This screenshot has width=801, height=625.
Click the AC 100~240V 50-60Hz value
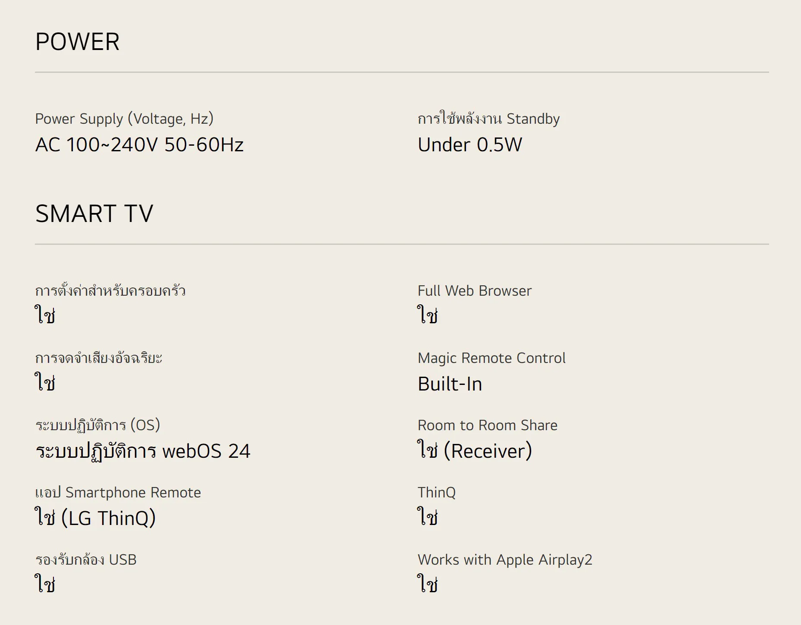coord(139,145)
